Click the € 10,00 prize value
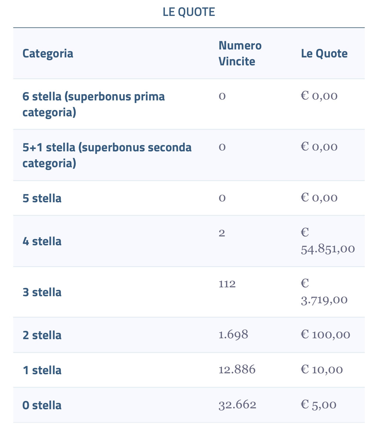The height and width of the screenshot is (431, 378). click(x=322, y=370)
